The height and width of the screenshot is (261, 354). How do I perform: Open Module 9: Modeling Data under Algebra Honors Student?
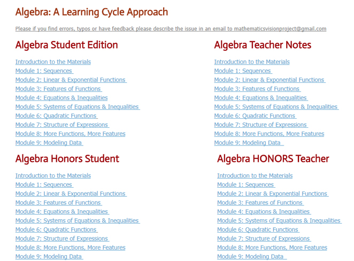pyautogui.click(x=49, y=257)
